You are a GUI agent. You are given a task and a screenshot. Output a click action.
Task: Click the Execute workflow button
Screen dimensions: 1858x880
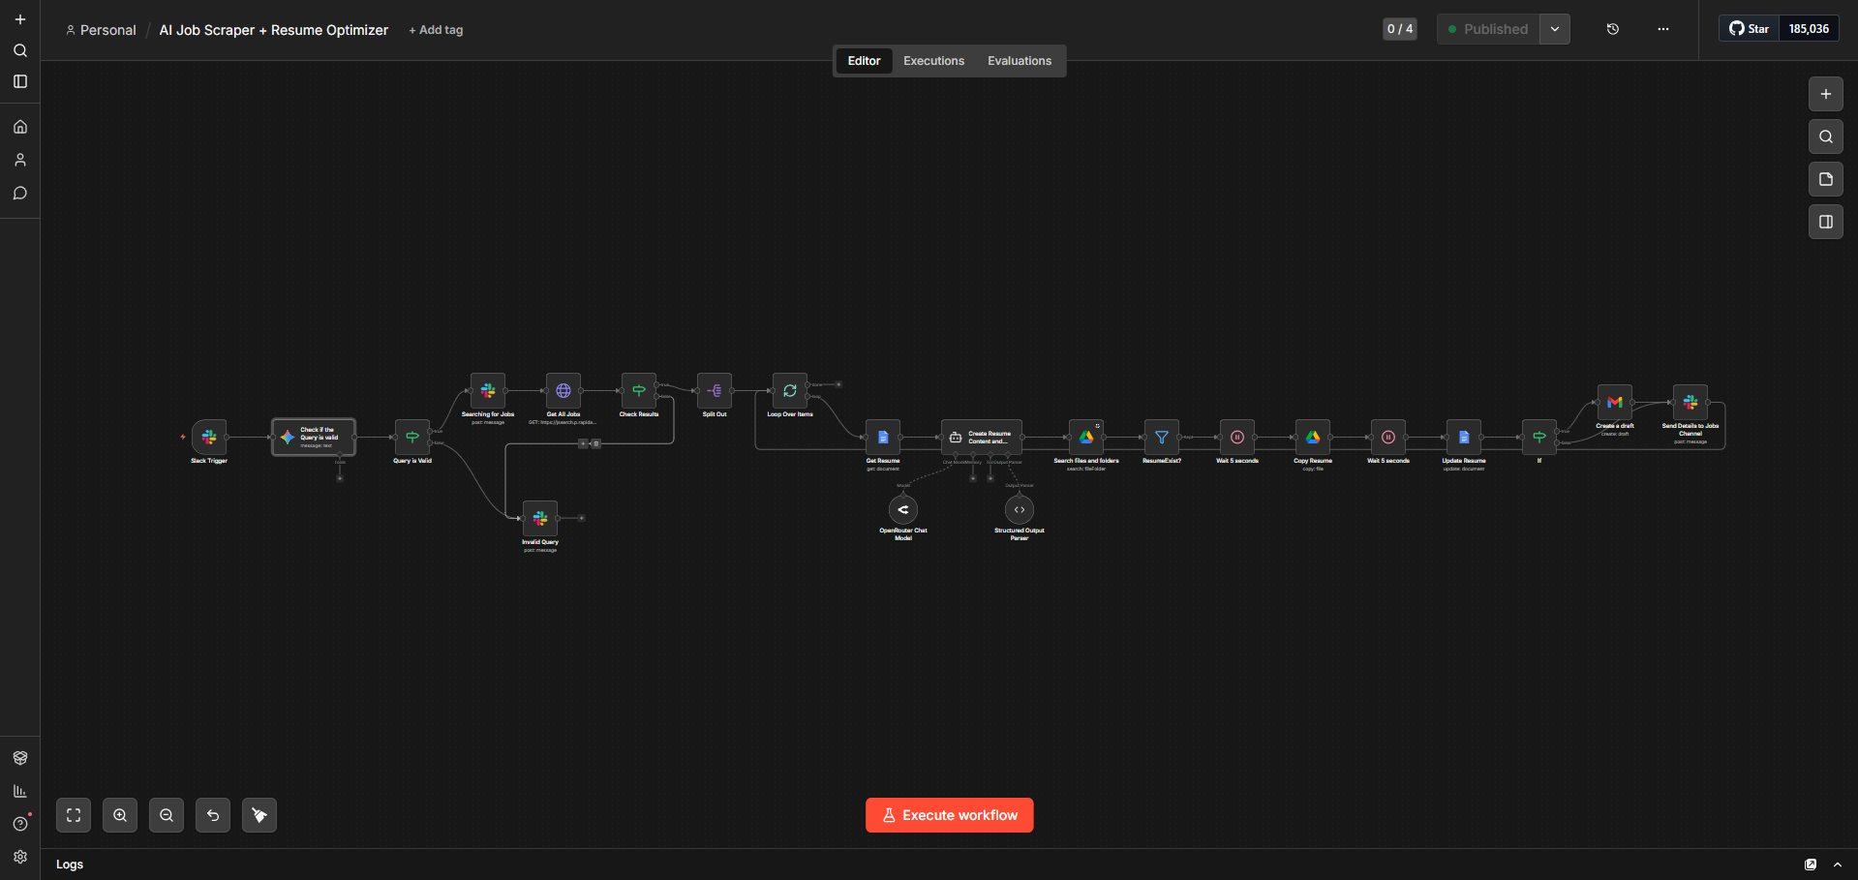click(949, 815)
